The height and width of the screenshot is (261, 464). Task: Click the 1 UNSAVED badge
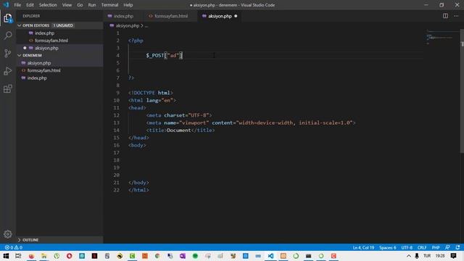(63, 25)
